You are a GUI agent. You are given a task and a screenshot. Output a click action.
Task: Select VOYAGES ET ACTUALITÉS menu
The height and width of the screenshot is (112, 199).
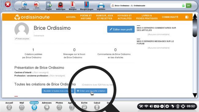tap(125, 17)
